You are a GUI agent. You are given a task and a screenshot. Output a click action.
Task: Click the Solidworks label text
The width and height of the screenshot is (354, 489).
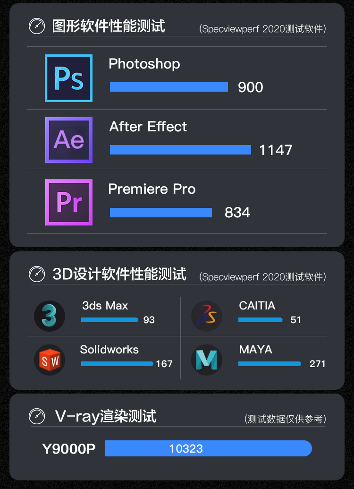click(109, 350)
